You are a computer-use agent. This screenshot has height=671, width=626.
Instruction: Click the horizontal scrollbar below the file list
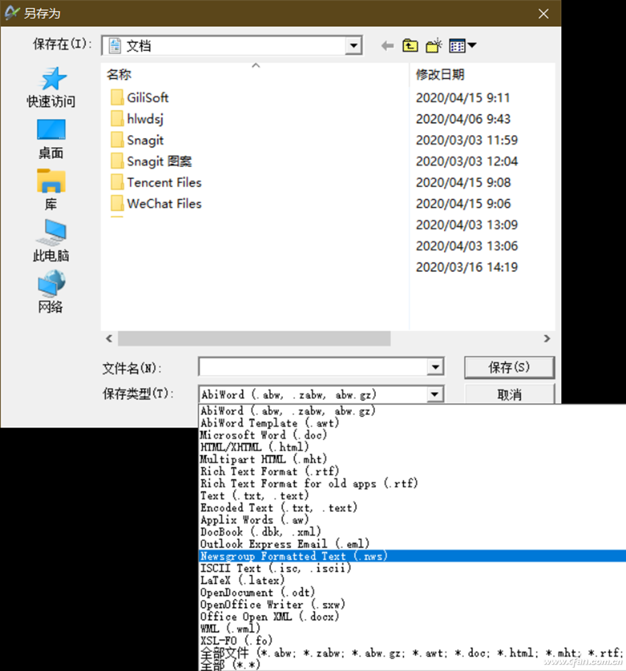point(253,339)
